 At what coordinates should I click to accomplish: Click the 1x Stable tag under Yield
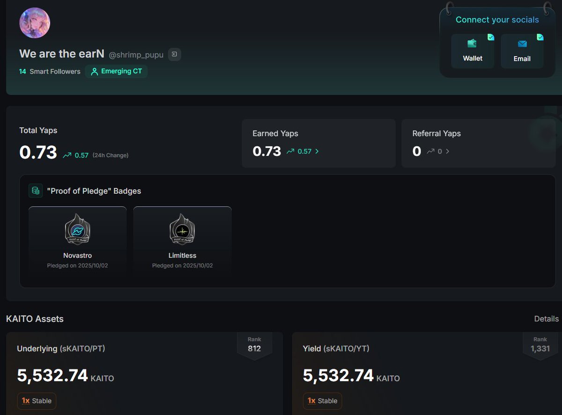pos(322,401)
